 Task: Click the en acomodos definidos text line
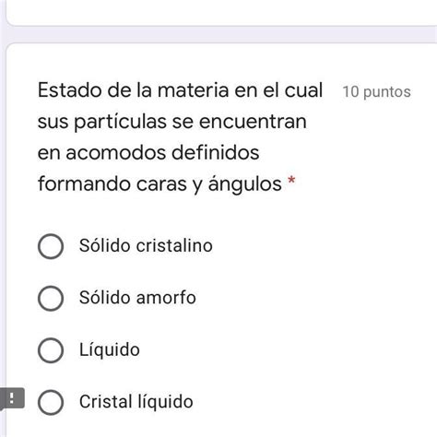(148, 153)
